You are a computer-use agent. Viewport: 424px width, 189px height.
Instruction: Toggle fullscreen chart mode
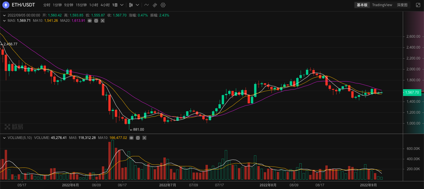coord(418,5)
